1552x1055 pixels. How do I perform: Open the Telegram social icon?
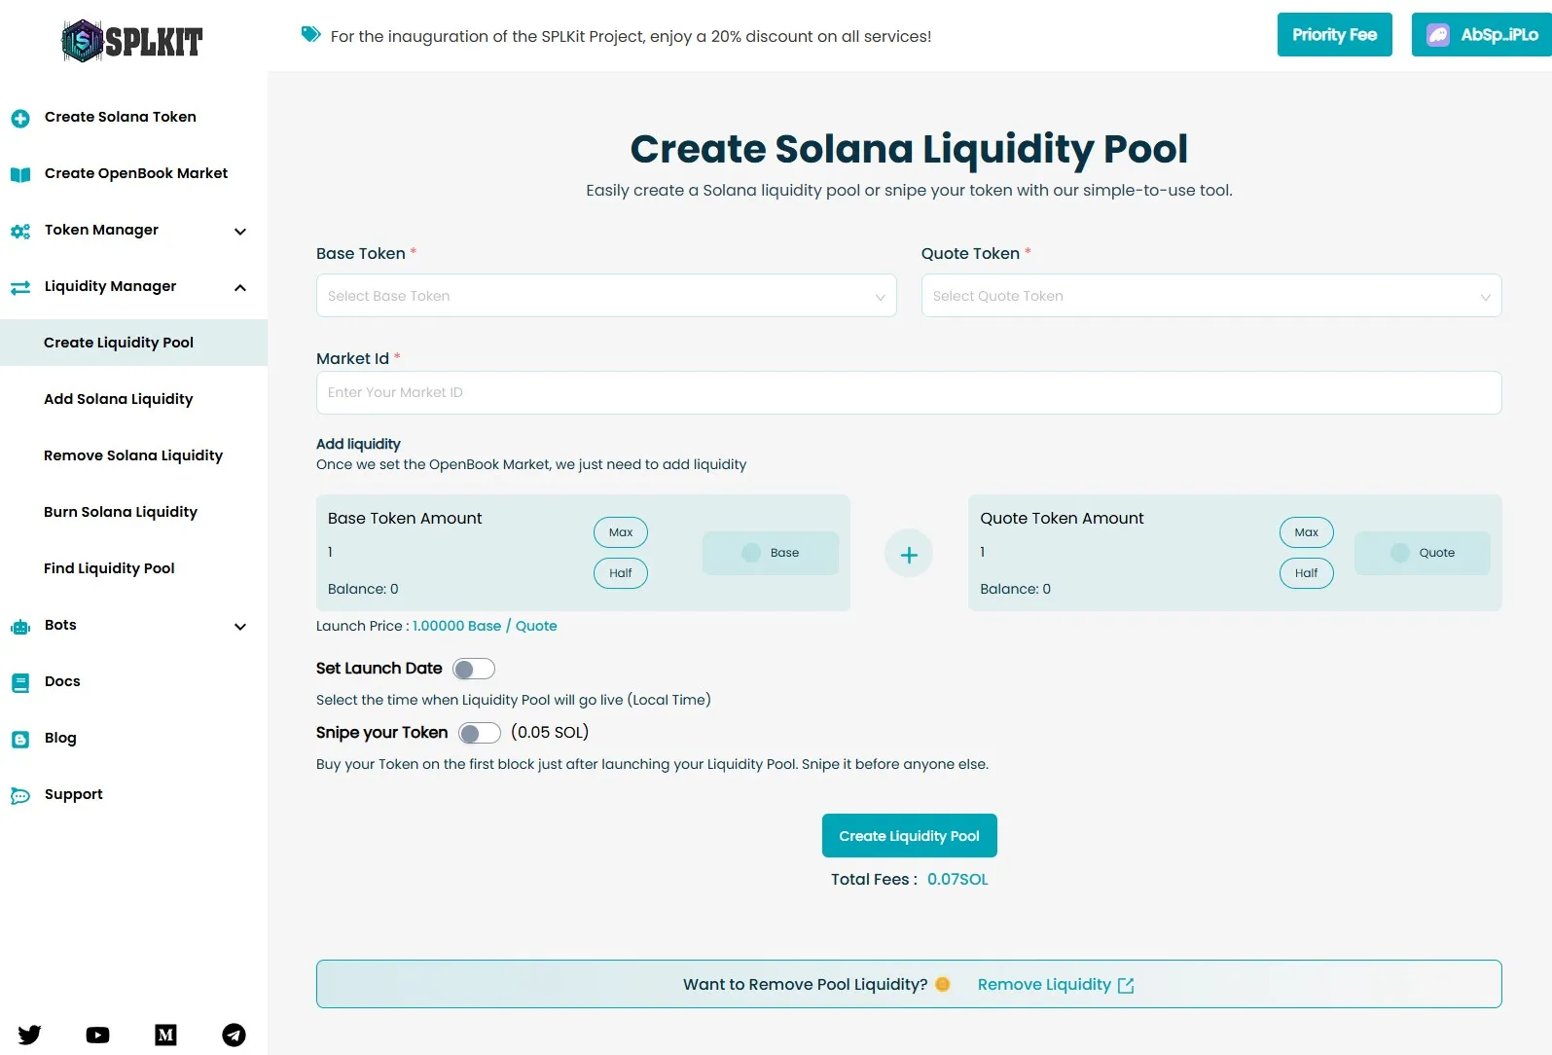(234, 1035)
